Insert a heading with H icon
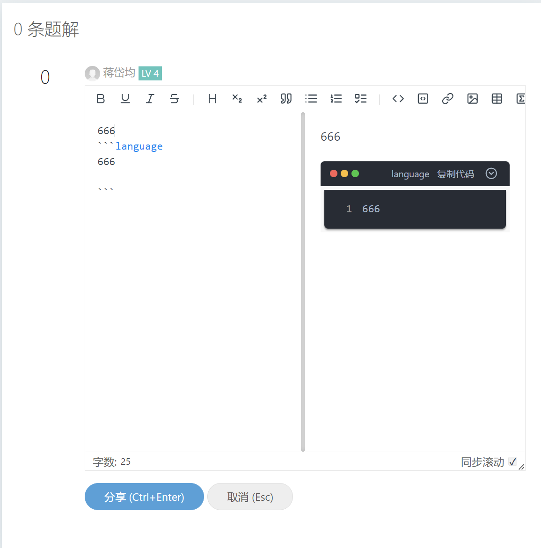 pyautogui.click(x=212, y=99)
